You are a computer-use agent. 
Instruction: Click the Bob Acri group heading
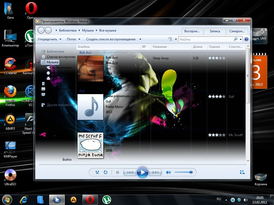85,53
